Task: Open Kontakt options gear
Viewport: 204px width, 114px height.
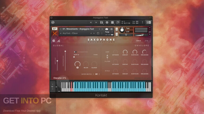Action: tap(107, 22)
